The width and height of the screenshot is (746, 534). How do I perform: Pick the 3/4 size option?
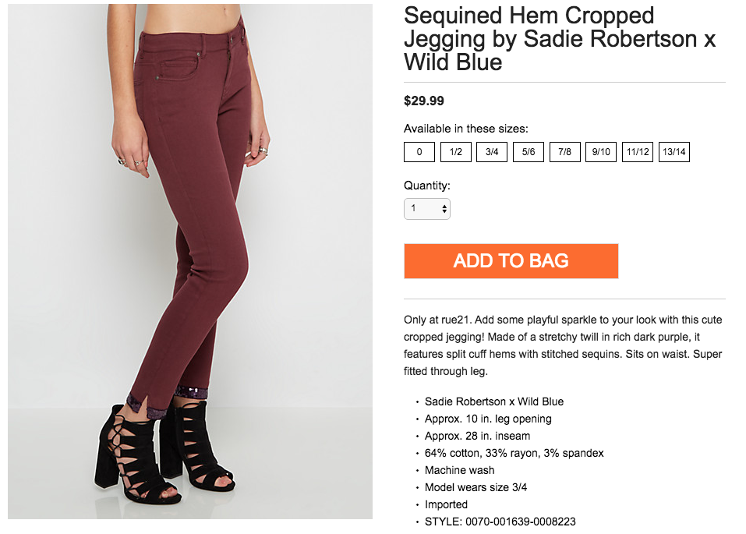tap(492, 152)
